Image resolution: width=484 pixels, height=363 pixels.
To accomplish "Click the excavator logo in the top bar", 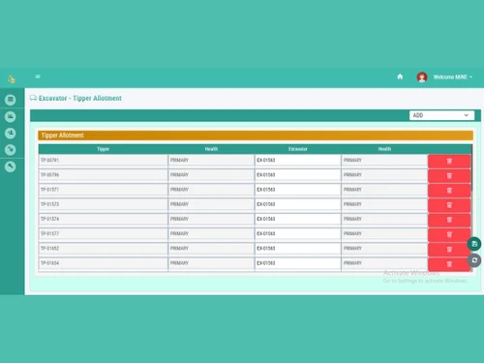I will pyautogui.click(x=12, y=79).
